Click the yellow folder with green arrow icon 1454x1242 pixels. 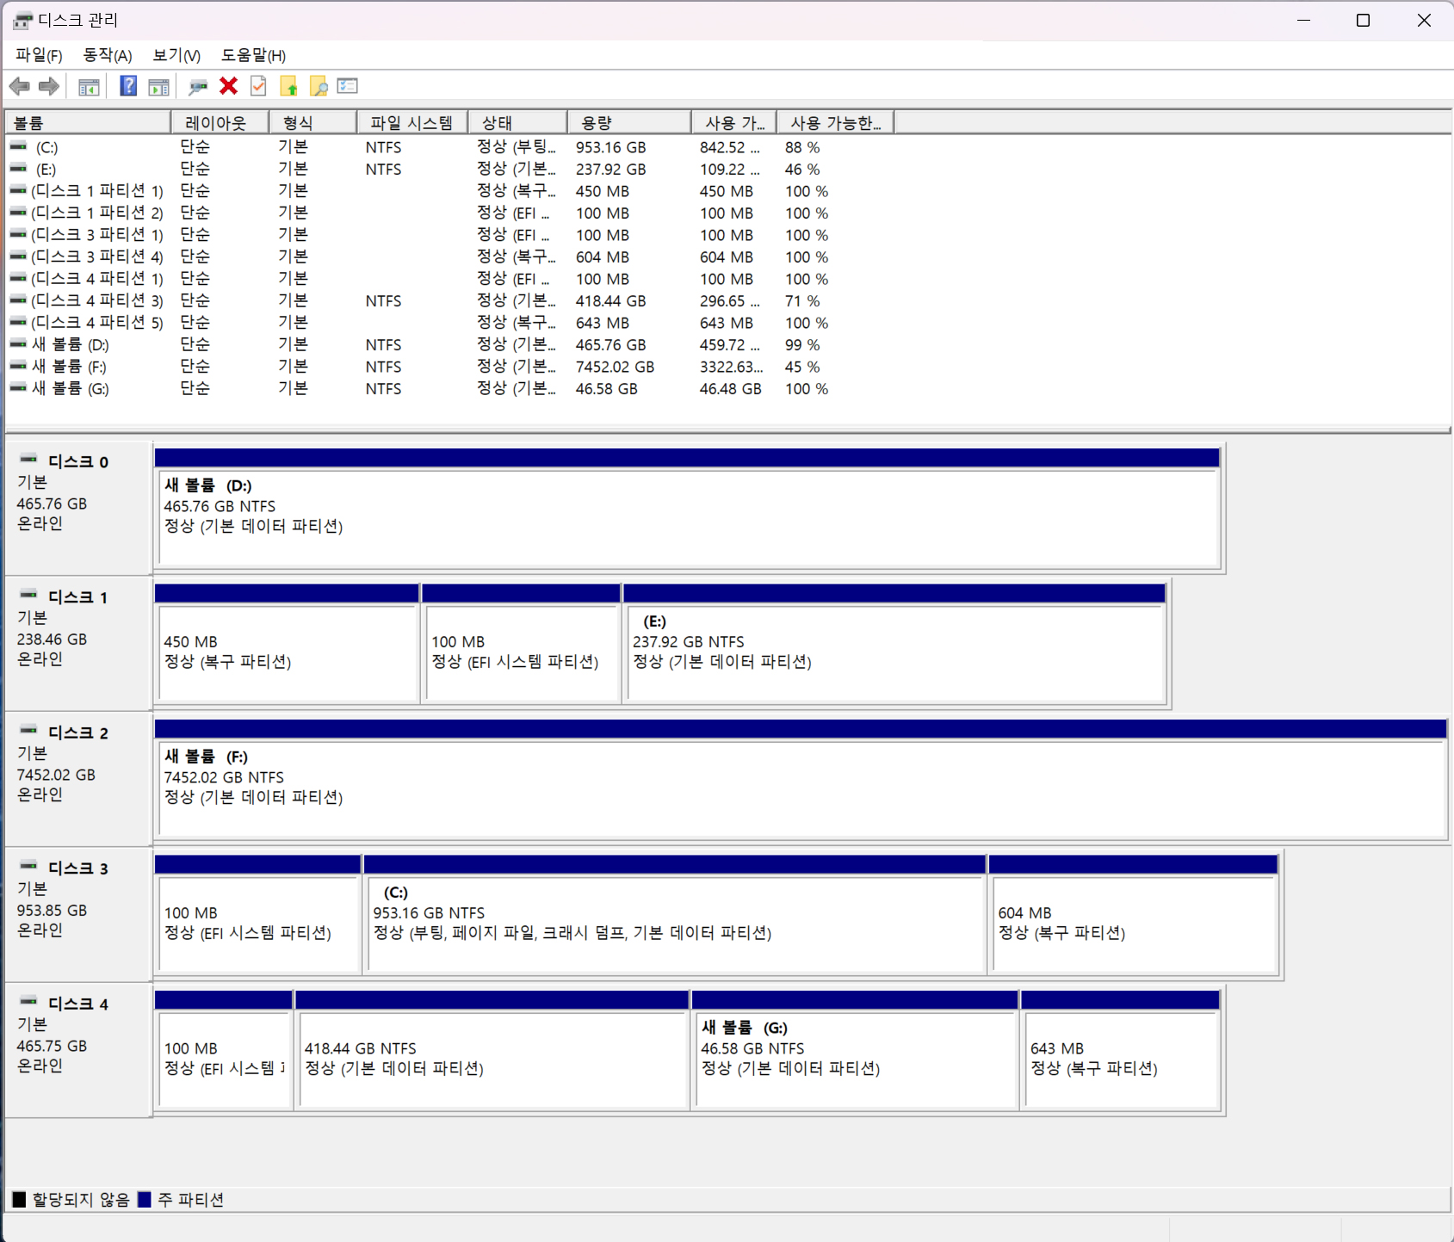[288, 86]
